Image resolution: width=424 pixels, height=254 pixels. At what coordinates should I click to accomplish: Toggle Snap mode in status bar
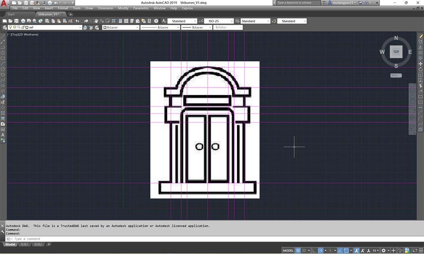304,250
